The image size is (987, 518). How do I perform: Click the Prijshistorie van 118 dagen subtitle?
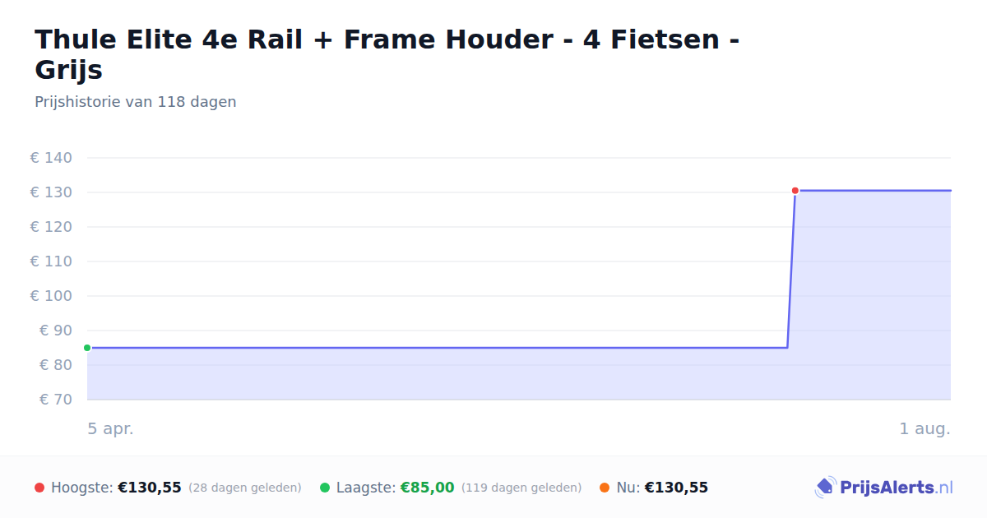(x=136, y=102)
